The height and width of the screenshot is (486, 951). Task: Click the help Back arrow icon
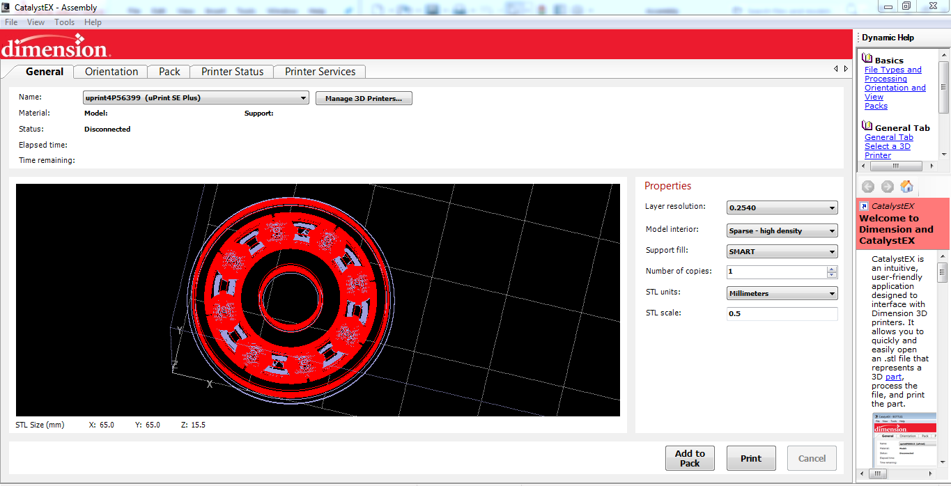click(x=868, y=187)
